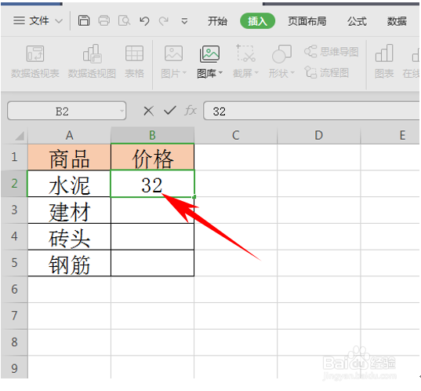Select column C header
Screen dimensions: 421x391
235,135
